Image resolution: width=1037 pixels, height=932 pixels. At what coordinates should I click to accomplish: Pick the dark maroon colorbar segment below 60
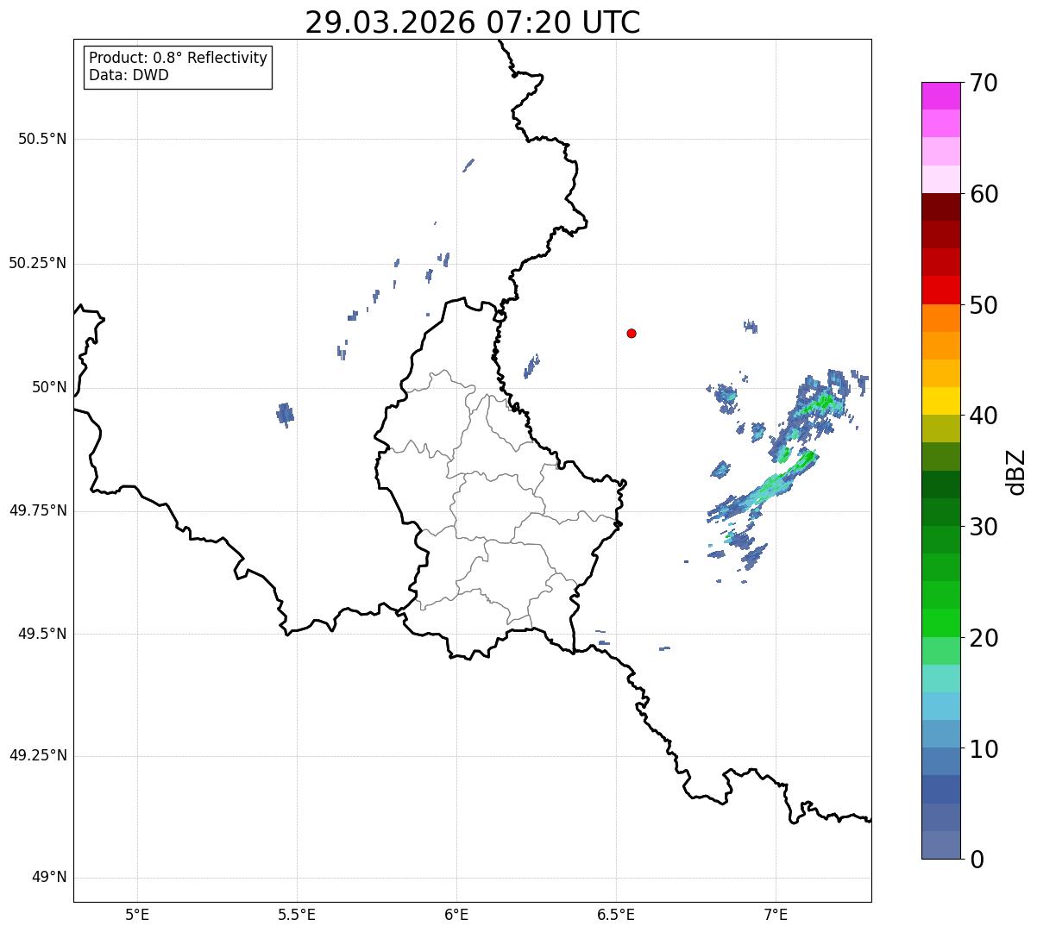[x=941, y=207]
